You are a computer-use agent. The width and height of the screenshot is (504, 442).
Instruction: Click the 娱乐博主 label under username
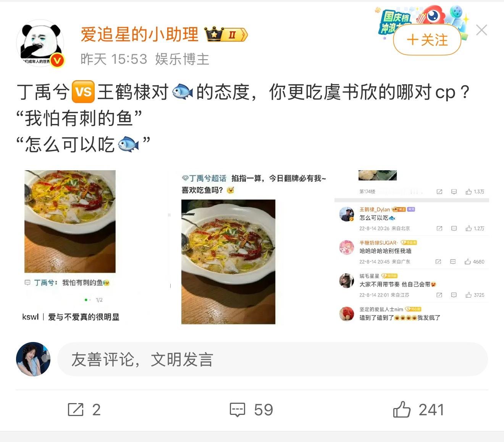coord(182,59)
